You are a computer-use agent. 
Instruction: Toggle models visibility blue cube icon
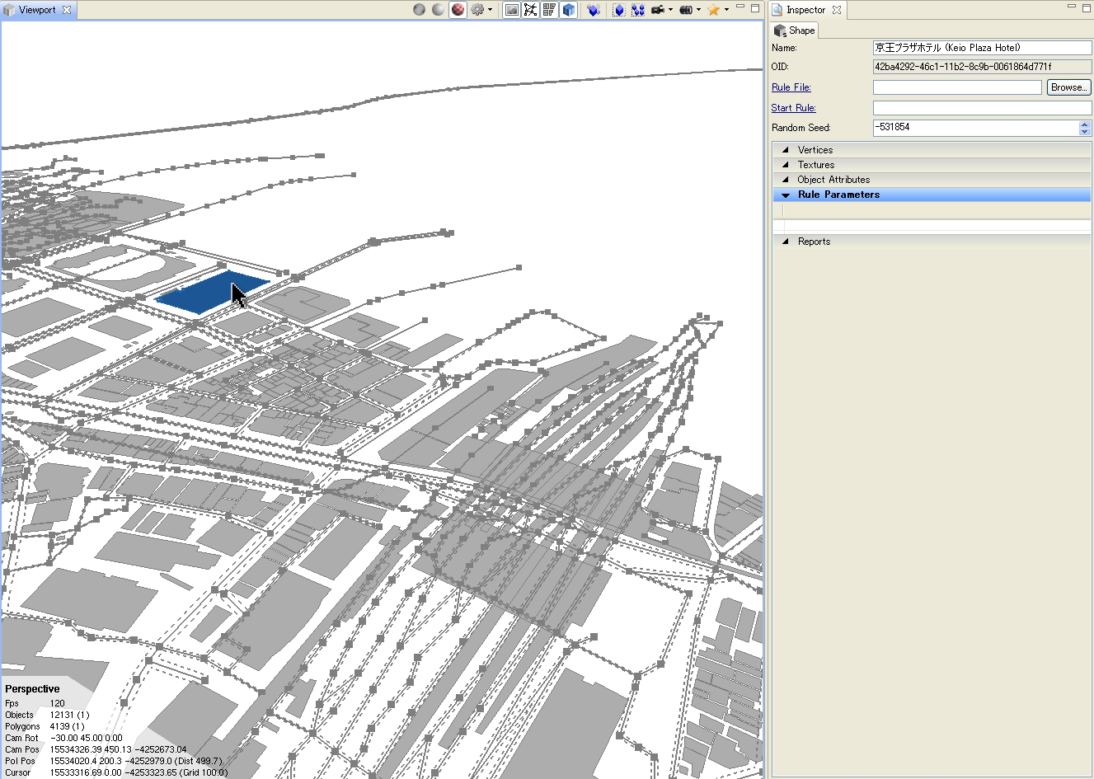(x=568, y=10)
